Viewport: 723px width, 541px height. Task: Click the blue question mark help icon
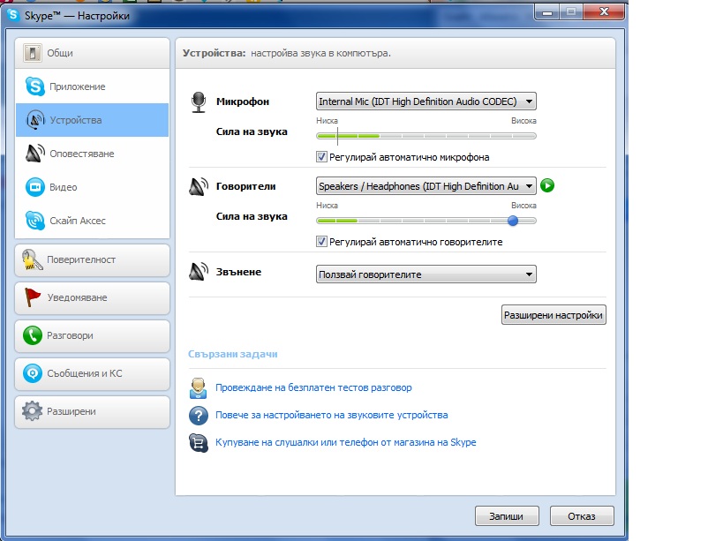[x=199, y=416]
